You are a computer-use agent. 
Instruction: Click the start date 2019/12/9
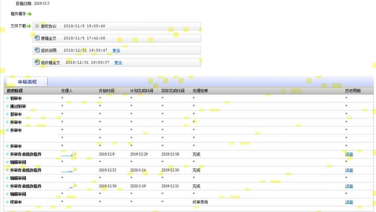pos(107,154)
